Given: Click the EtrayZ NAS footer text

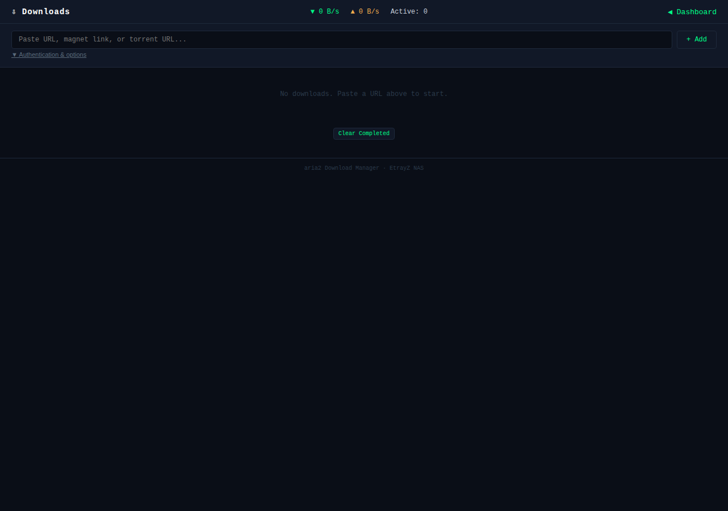Looking at the screenshot, I should (407, 167).
